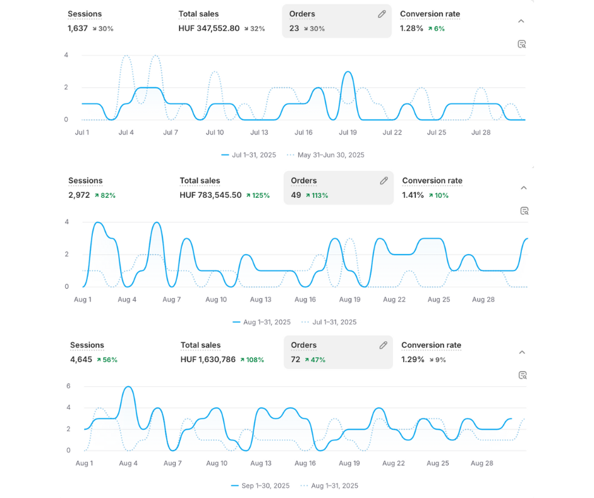Collapse the July metrics panel chevron
Screen dimensions: 594x498
(521, 21)
